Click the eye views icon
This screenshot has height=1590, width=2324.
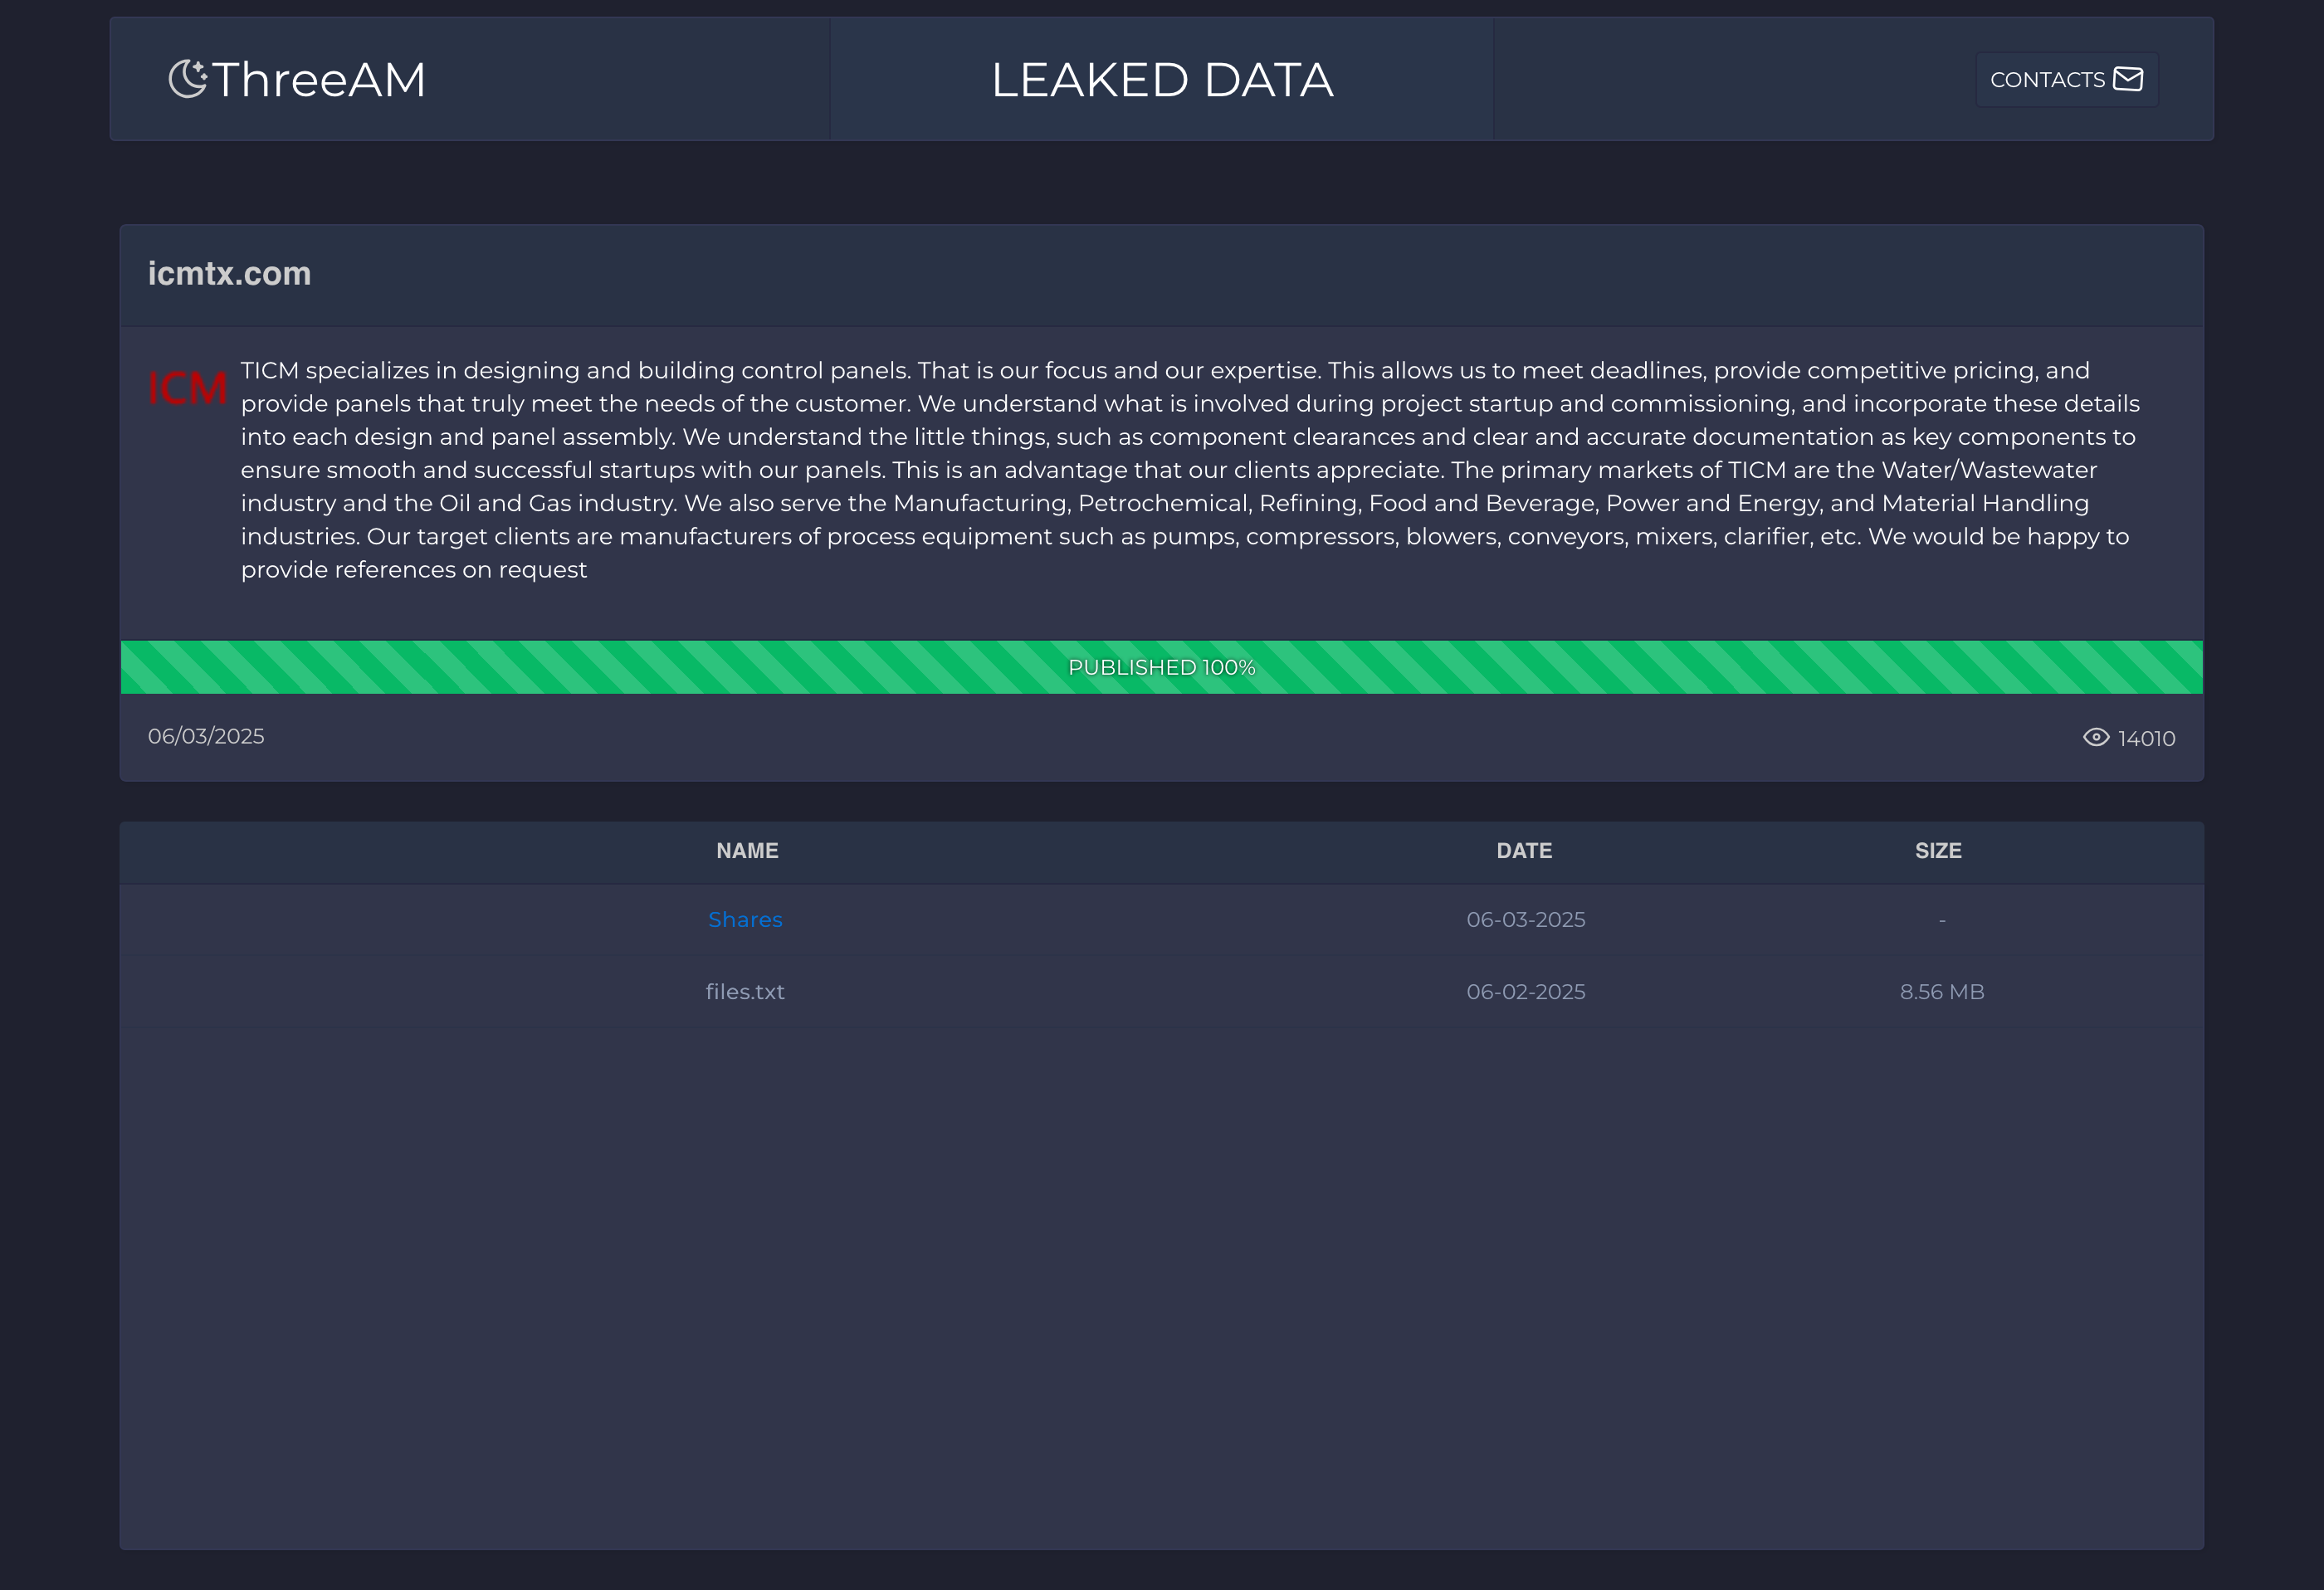[x=2096, y=737]
